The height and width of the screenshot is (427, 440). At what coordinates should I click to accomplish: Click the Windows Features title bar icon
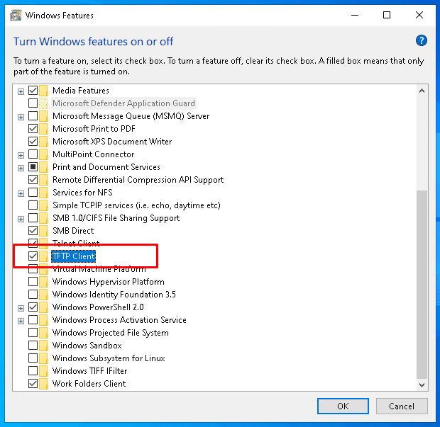(x=16, y=15)
